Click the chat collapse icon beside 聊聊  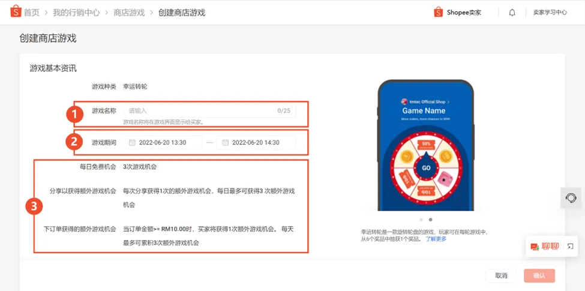click(x=570, y=246)
